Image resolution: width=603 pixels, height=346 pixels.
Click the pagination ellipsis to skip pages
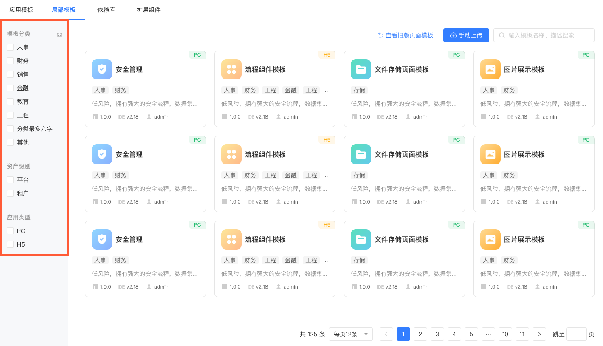[x=488, y=334]
